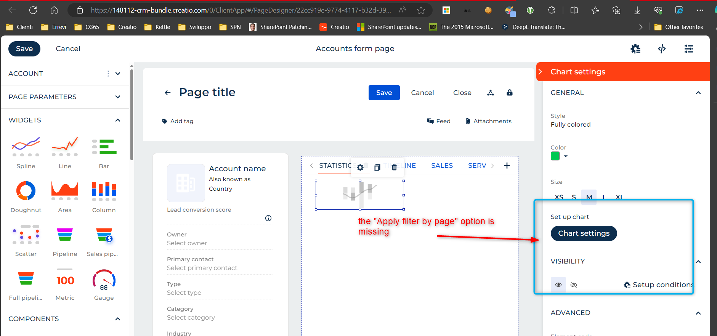Add a Spline chart widget
Screen dimensions: 717x336
tap(26, 153)
